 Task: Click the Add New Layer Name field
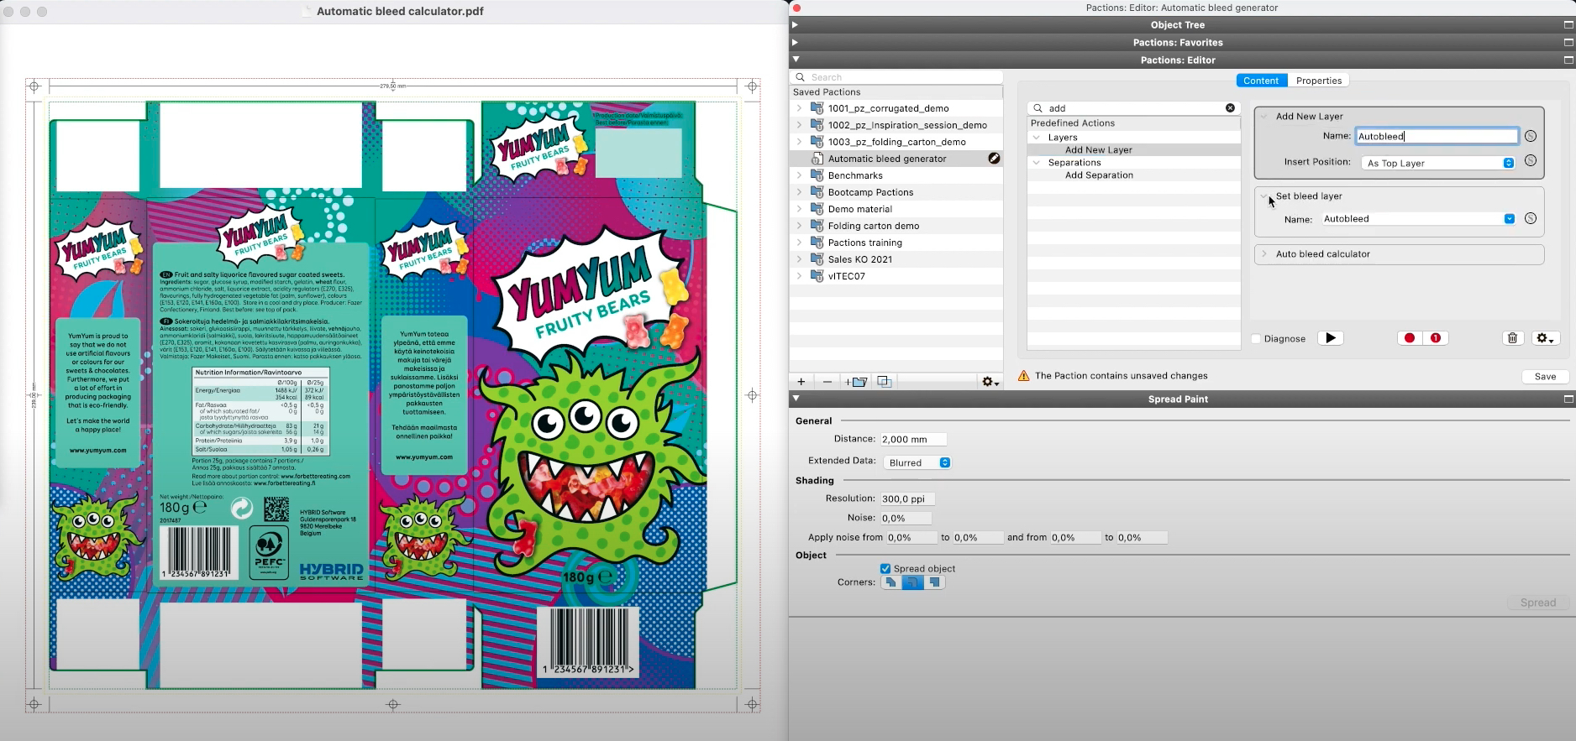(1437, 136)
